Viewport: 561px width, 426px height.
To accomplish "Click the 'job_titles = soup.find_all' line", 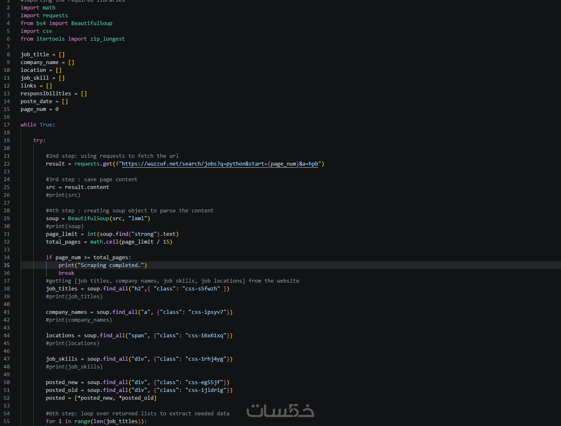I will click(x=138, y=289).
